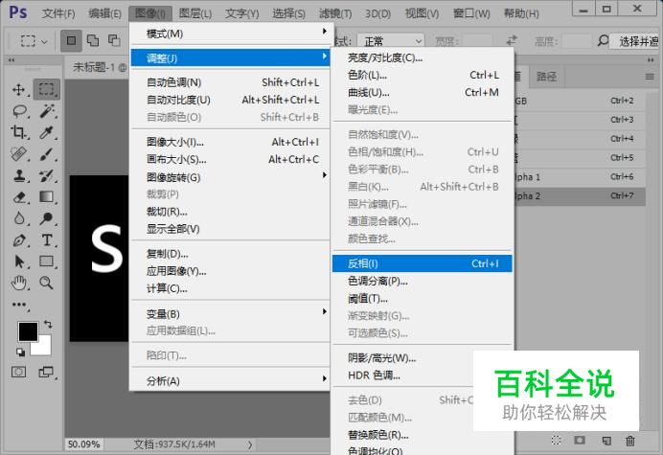663x455 pixels.
Task: Select the 未标题-1 document tab
Action: [x=99, y=67]
